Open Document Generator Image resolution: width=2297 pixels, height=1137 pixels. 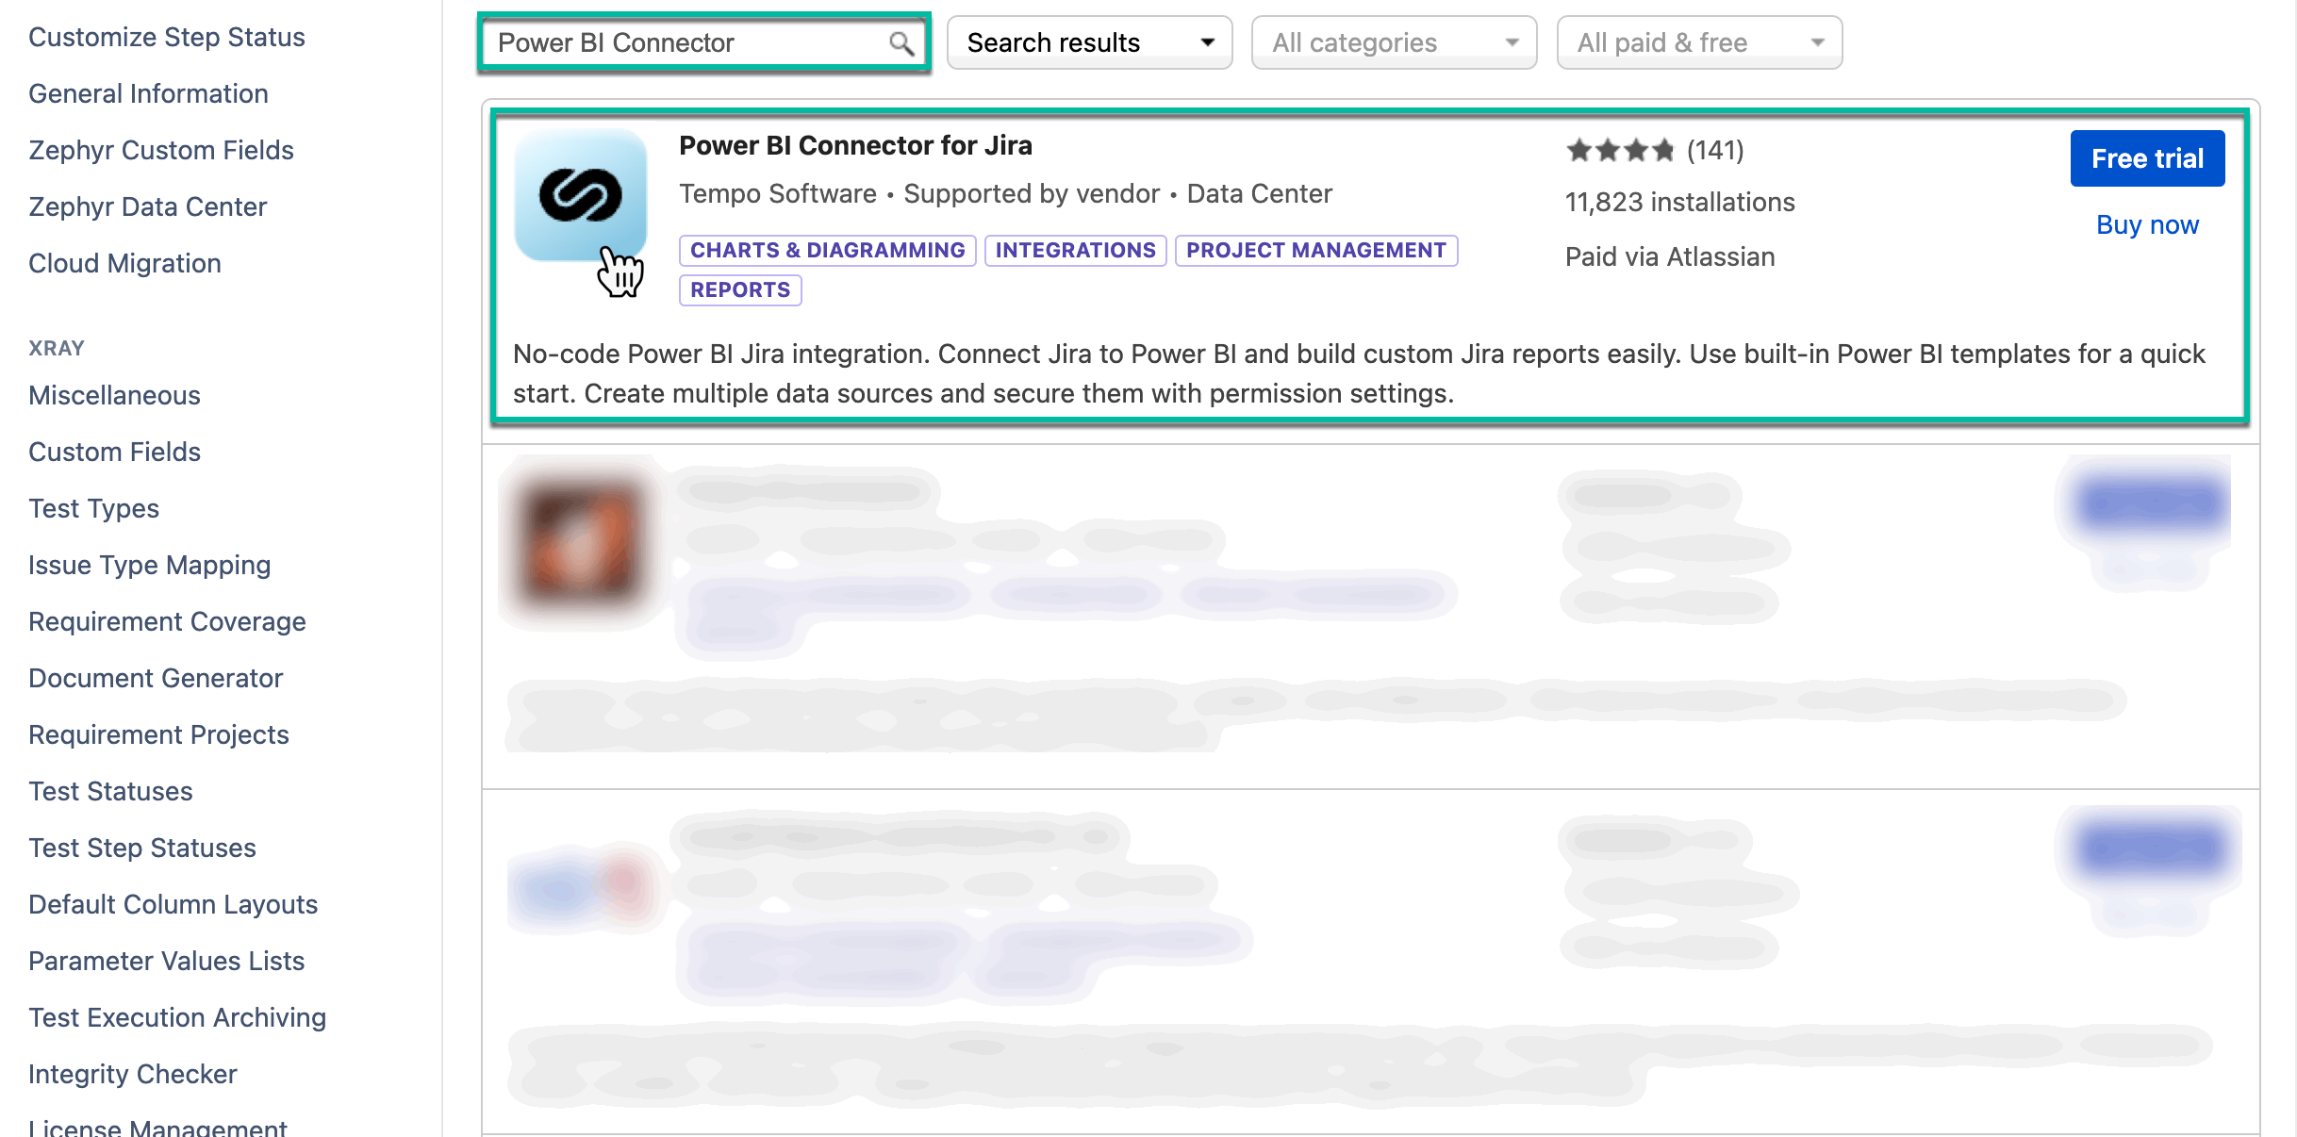[156, 678]
